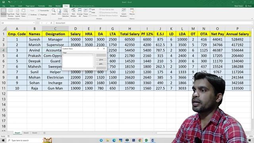Click Close in Custom Views dialog
This screenshot has height=143, width=254.
[101, 60]
